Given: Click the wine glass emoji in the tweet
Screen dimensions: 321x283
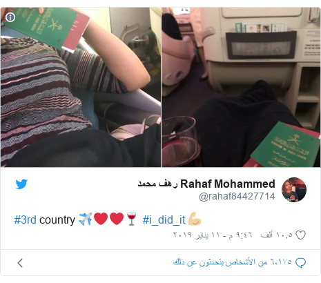Looking at the screenshot, I should [x=132, y=219].
